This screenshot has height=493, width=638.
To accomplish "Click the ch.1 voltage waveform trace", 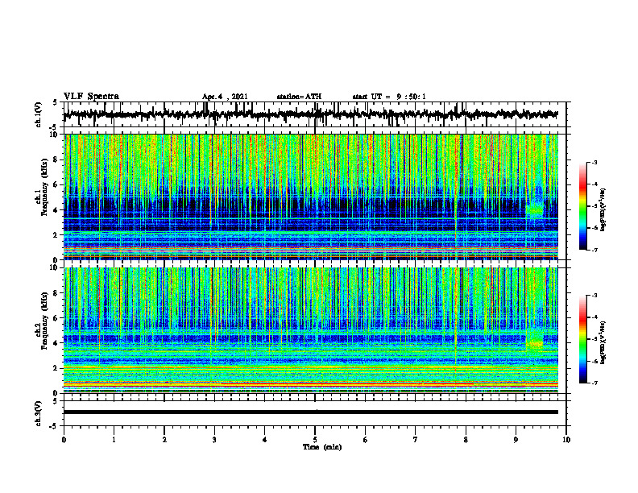I will pos(310,114).
